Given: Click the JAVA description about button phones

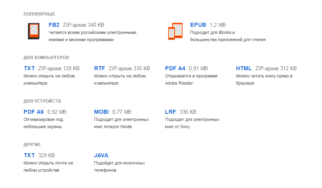Looking at the screenshot, I should 119,166.
